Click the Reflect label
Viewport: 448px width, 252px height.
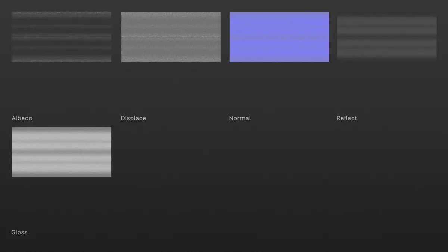(x=347, y=118)
